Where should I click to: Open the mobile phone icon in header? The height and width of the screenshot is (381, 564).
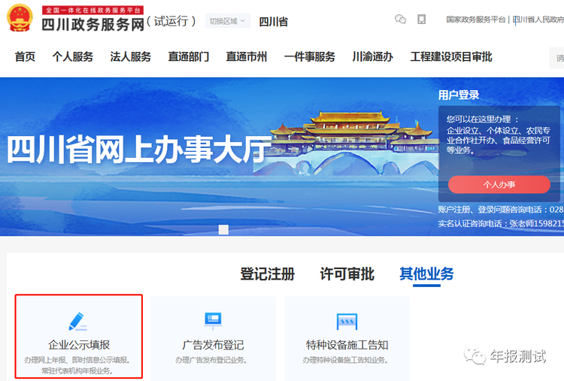(x=422, y=19)
